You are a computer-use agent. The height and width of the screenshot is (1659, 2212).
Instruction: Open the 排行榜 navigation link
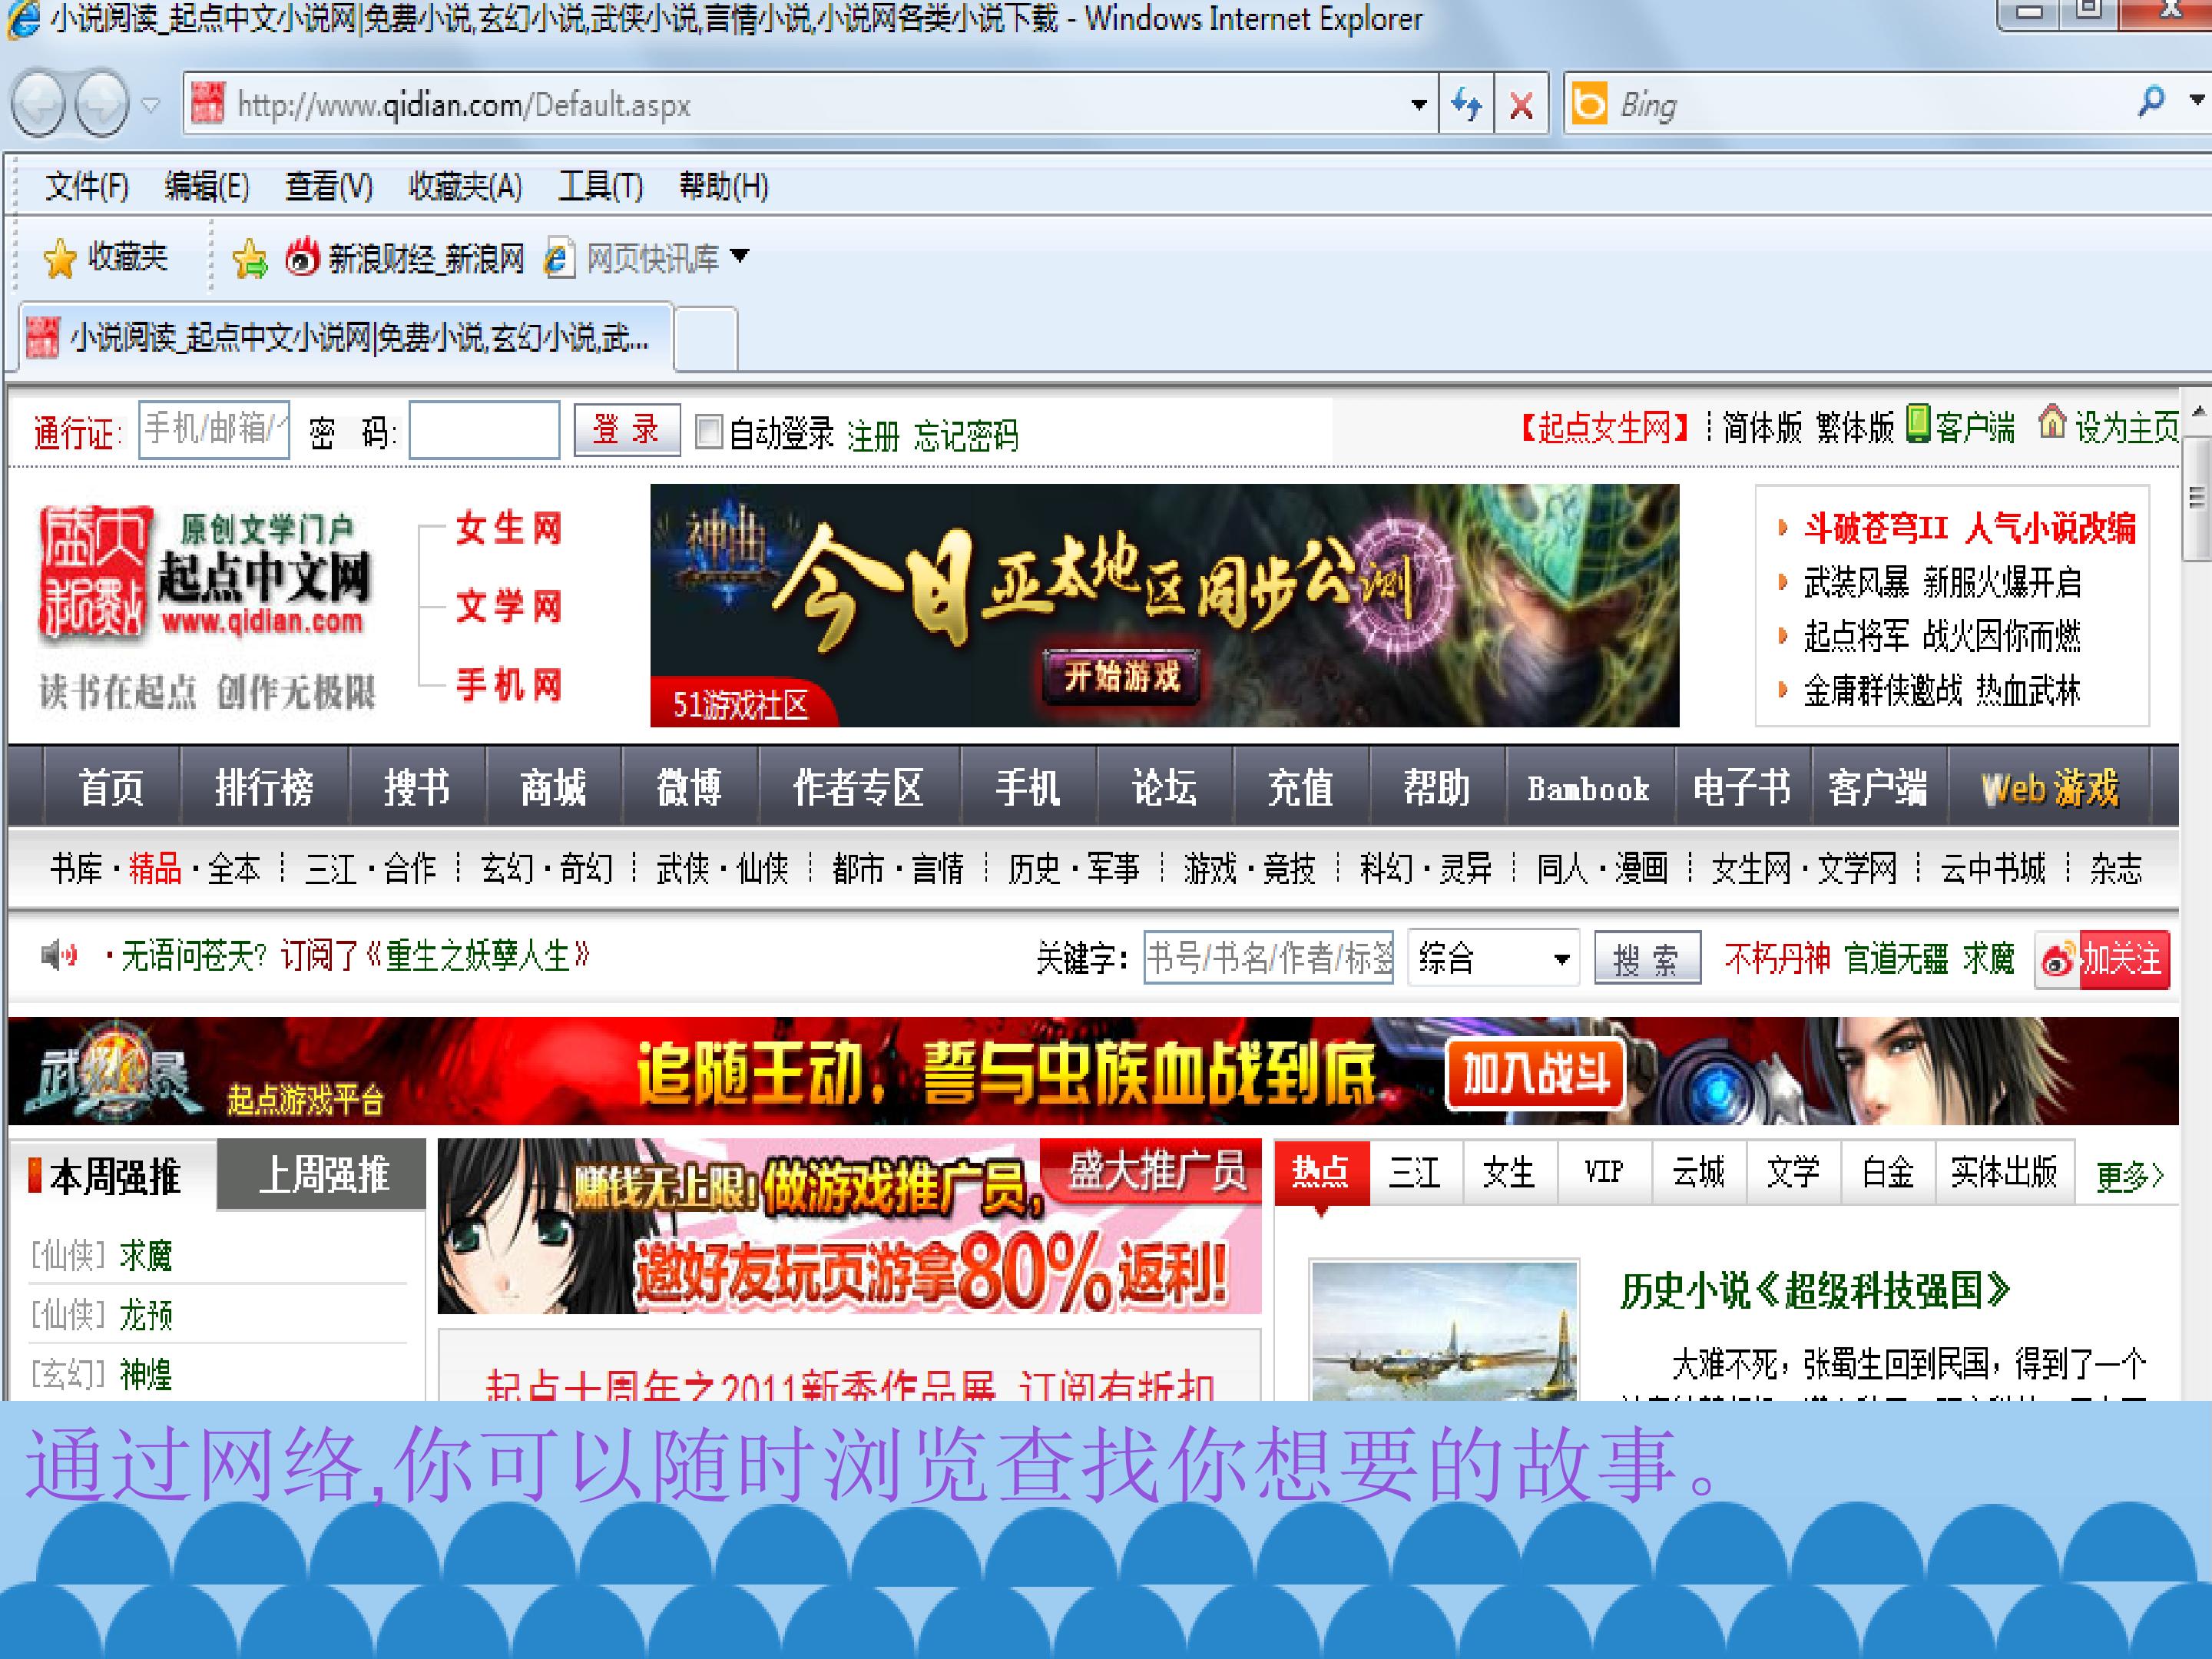point(264,788)
